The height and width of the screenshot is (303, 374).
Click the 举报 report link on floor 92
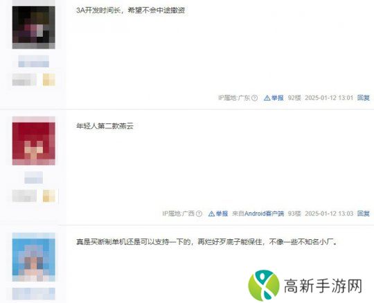pos(278,98)
